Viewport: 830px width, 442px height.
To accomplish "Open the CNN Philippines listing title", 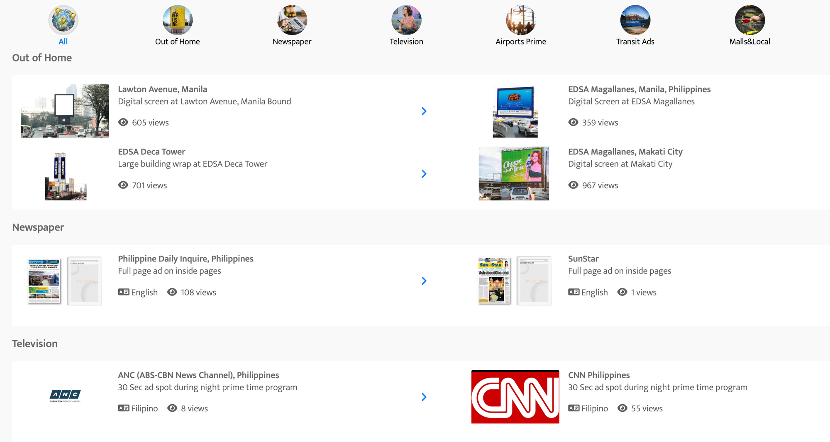I will (x=599, y=375).
